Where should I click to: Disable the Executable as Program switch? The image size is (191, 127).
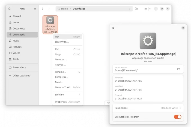[x=177, y=117]
